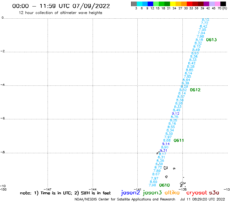
Task: Select the -8 latitude axis label
Action: (2, 152)
